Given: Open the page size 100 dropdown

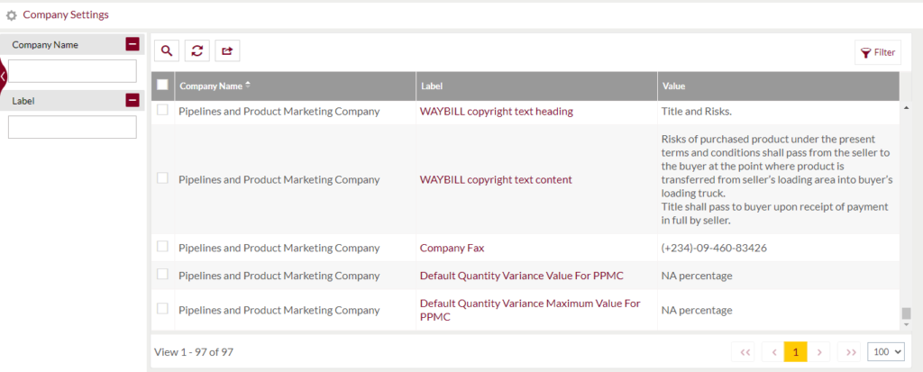Looking at the screenshot, I should (x=886, y=352).
